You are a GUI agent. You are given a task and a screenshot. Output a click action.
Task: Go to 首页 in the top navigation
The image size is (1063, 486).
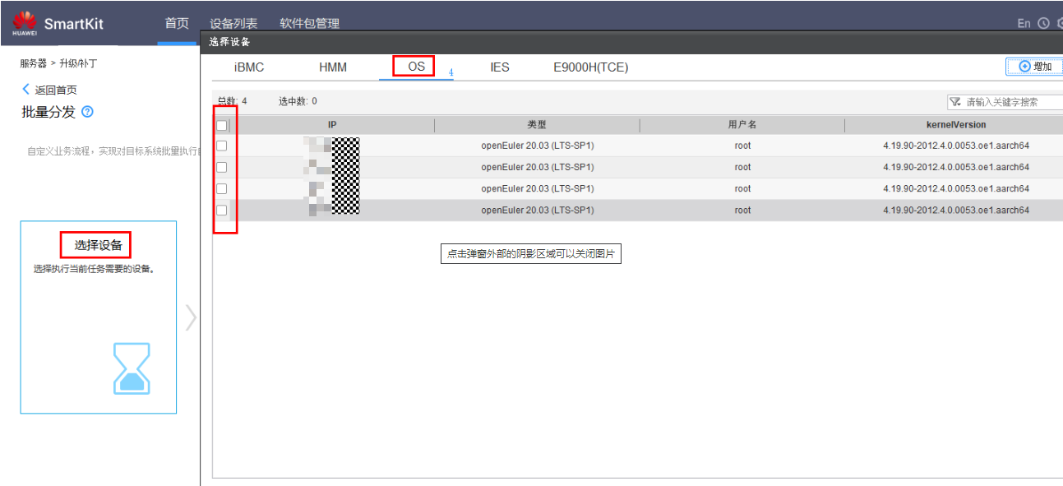177,23
